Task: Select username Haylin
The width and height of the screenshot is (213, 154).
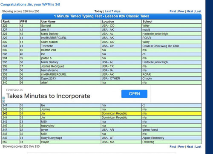Action: click(x=45, y=142)
